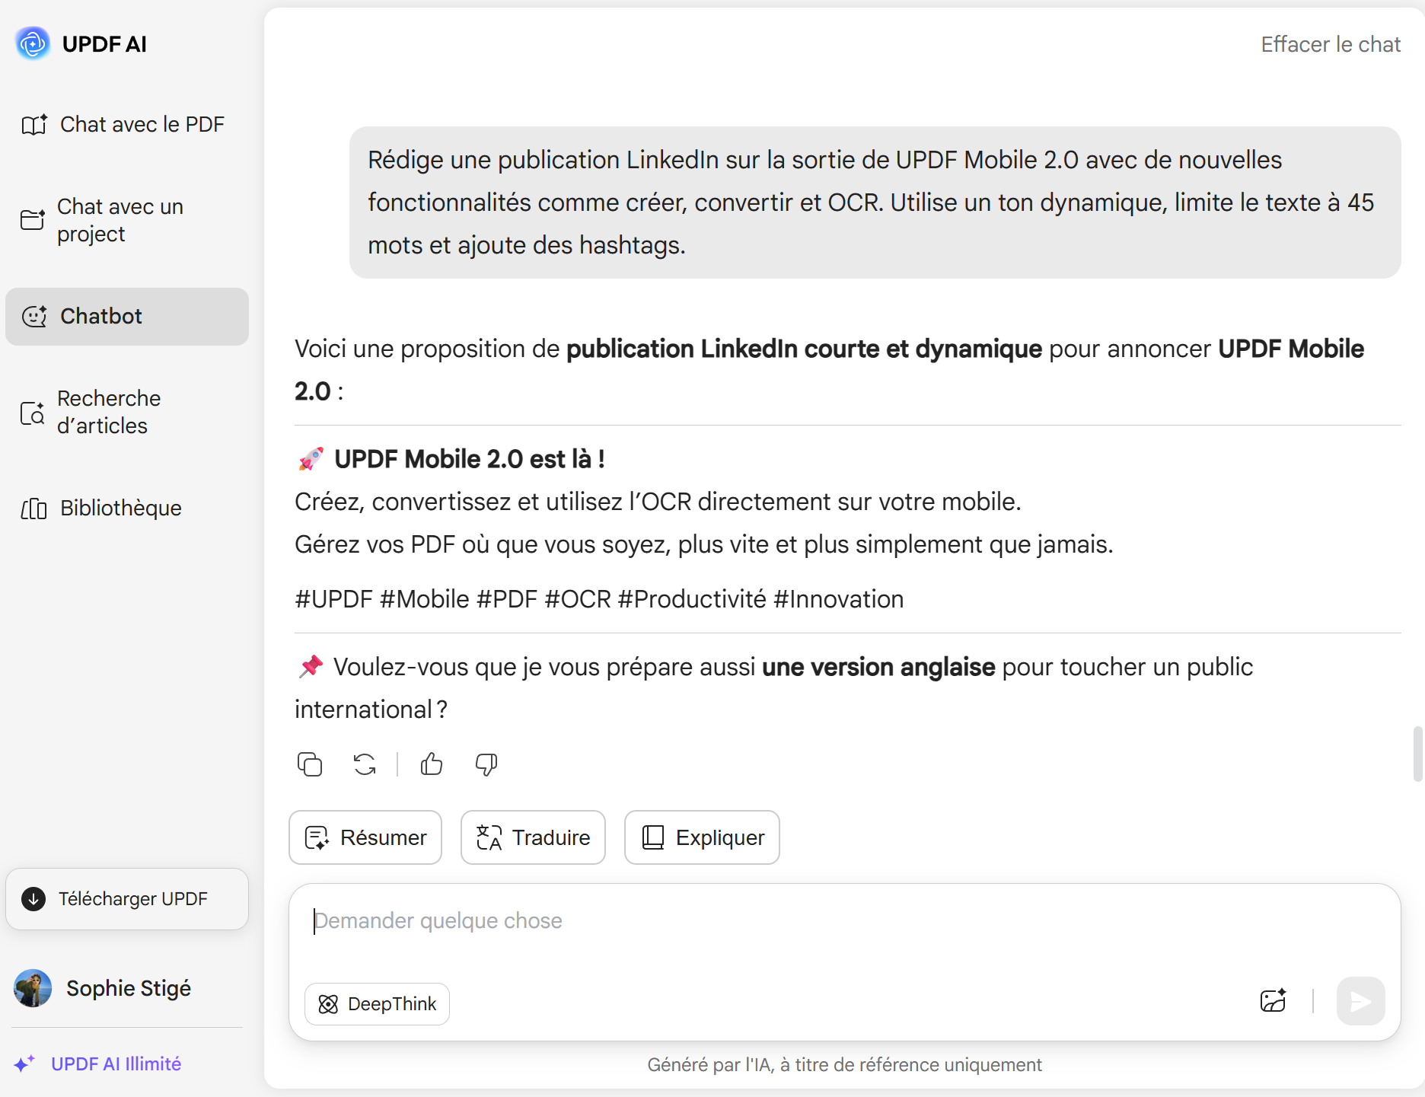The height and width of the screenshot is (1097, 1425).
Task: Click the image upload icon
Action: tap(1273, 1000)
